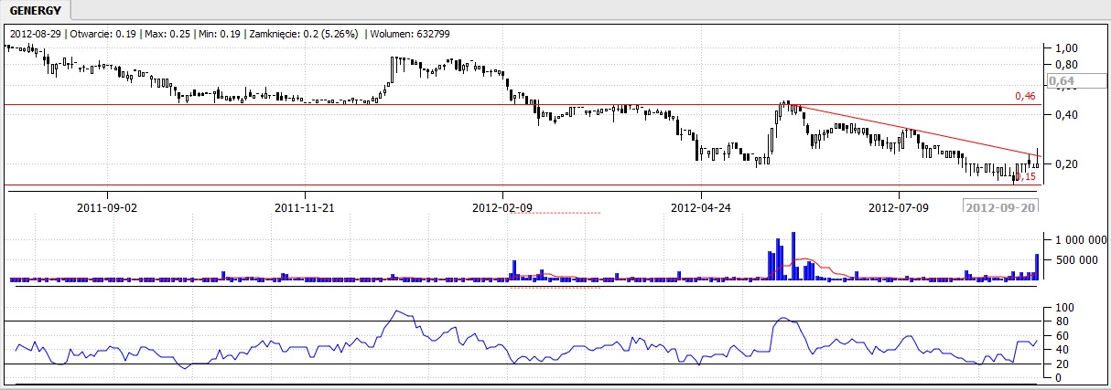Select the GENERGY chart tab
This screenshot has height=390, width=1111.
pyautogui.click(x=35, y=10)
